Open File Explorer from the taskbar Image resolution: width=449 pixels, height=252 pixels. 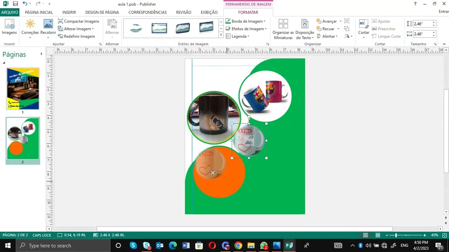click(x=251, y=245)
